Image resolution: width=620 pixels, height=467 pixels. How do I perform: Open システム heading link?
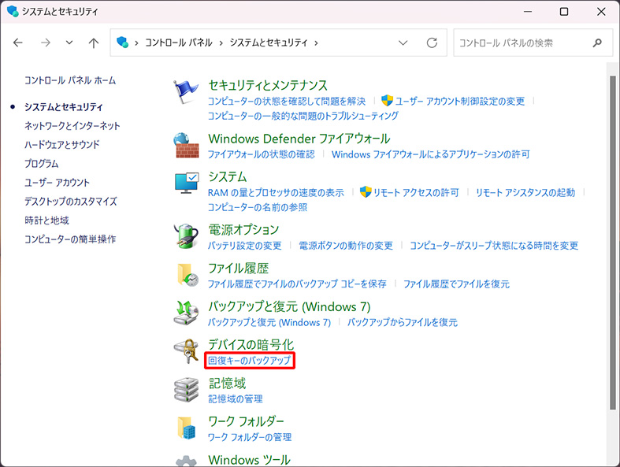(228, 176)
